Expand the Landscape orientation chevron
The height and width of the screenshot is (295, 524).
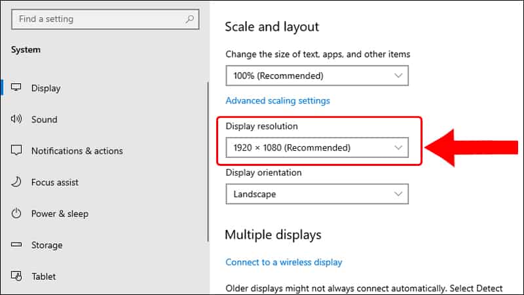pyautogui.click(x=398, y=194)
